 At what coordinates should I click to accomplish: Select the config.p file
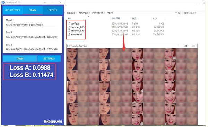(x=75, y=24)
